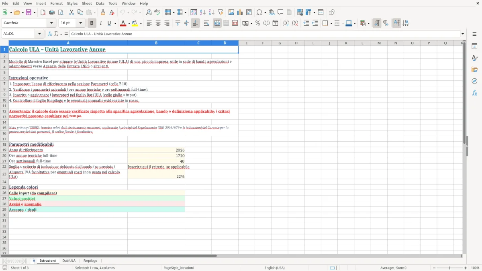Open the Open-file dropdown arrow
Viewport: 482px width, 271px height.
[x=22, y=12]
